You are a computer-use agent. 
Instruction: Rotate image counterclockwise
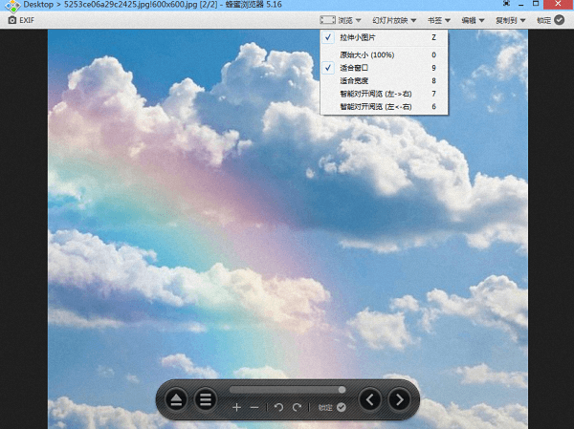click(279, 407)
